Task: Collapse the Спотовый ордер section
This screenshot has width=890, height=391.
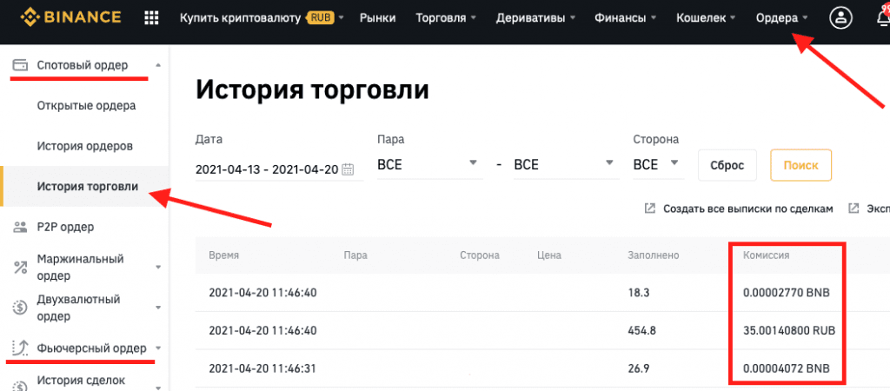Action: (x=156, y=65)
